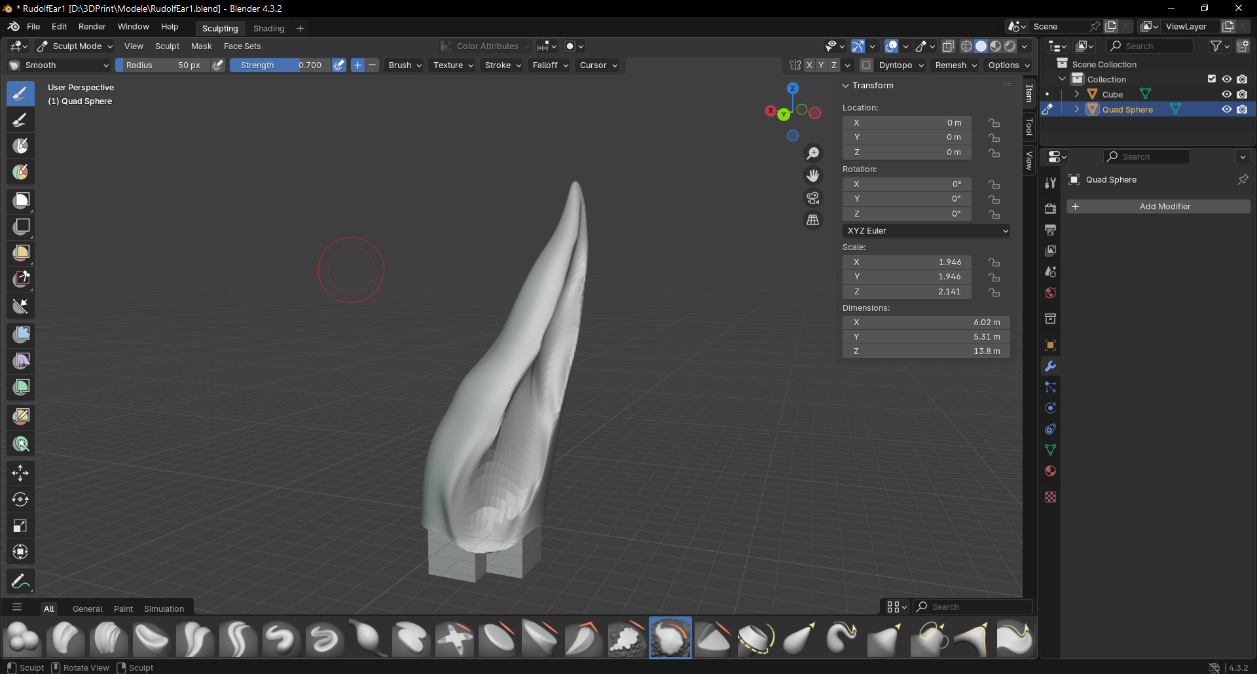Click the Remesh button
The image size is (1257, 674).
point(955,65)
